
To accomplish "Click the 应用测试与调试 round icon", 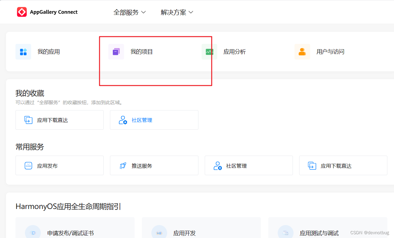I will pos(286,232).
